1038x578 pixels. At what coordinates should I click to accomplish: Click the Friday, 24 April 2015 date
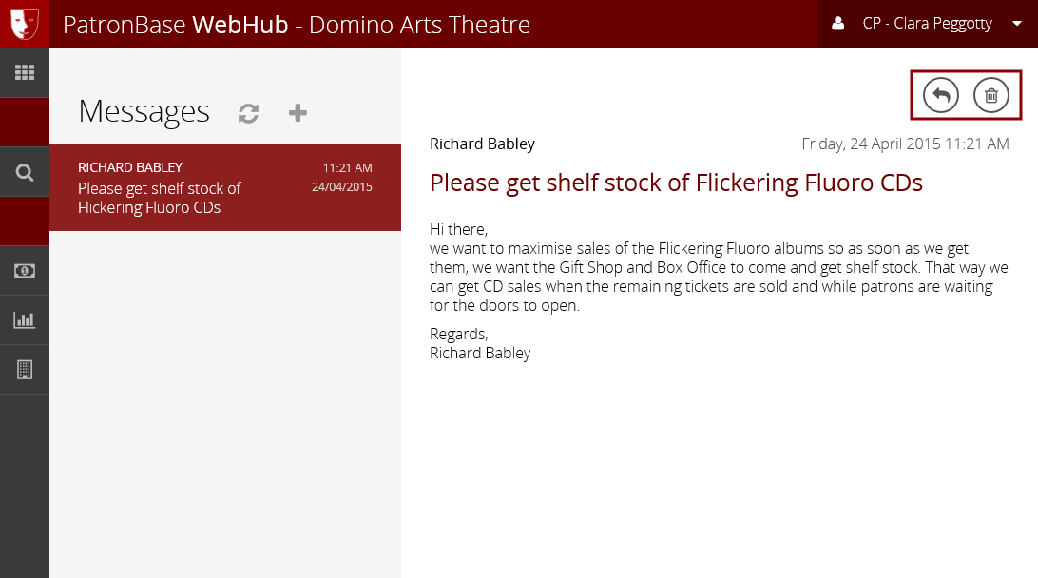905,144
